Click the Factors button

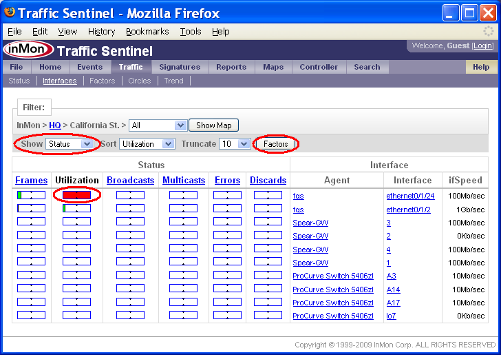point(275,144)
